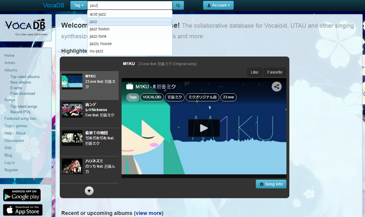Open Wiki link in sidebar
The image size is (365, 217).
point(8,148)
